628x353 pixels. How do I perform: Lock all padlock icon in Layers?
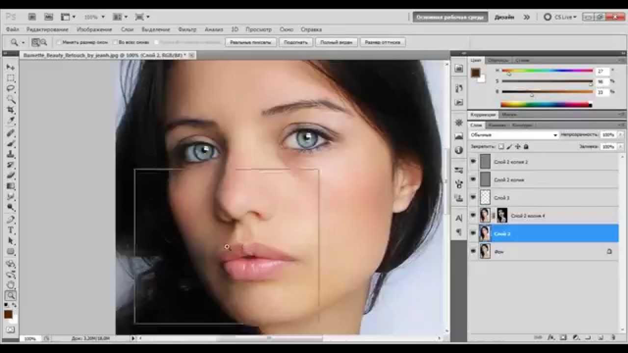click(x=526, y=146)
